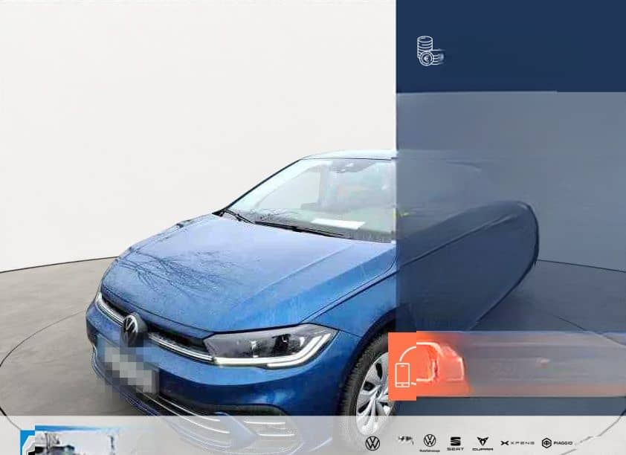Click the small car silhouette icon near the VW logo
The height and width of the screenshot is (455, 626).
405,439
